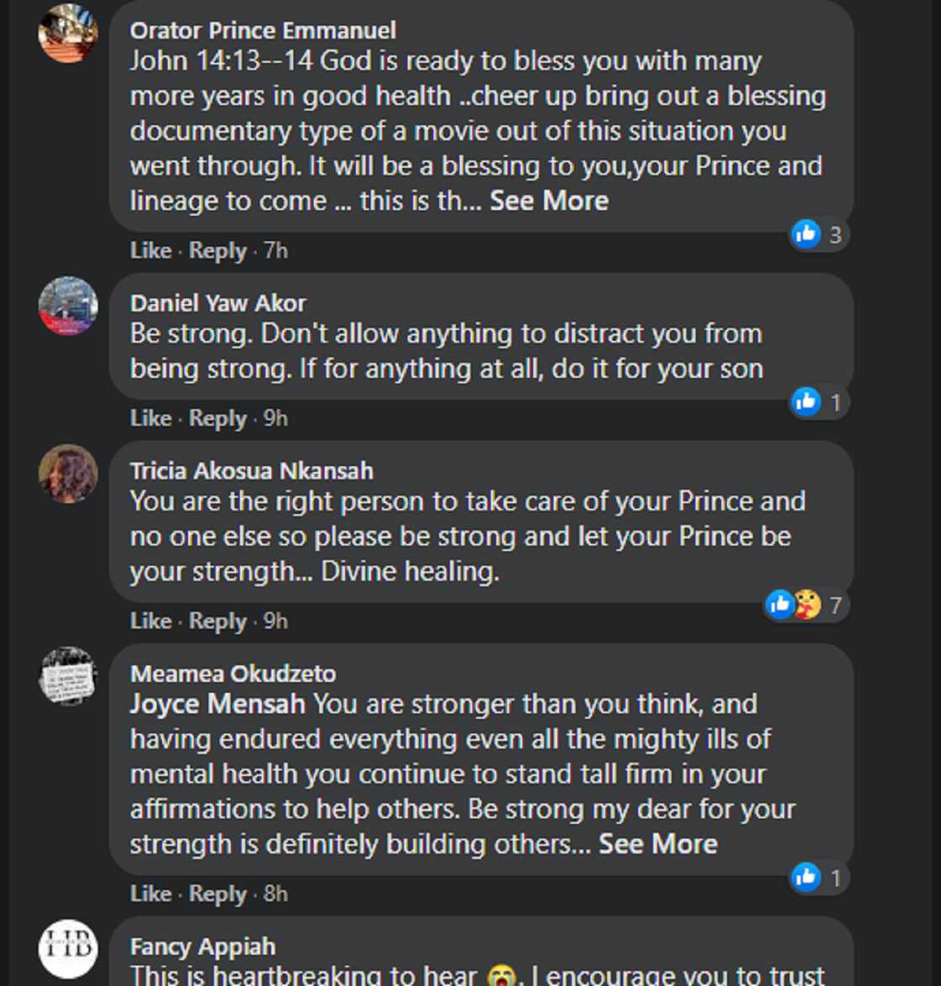Click thumbs-up reaction on Meamea Okudzeto's comment
Image resolution: width=941 pixels, height=986 pixels.
[806, 878]
